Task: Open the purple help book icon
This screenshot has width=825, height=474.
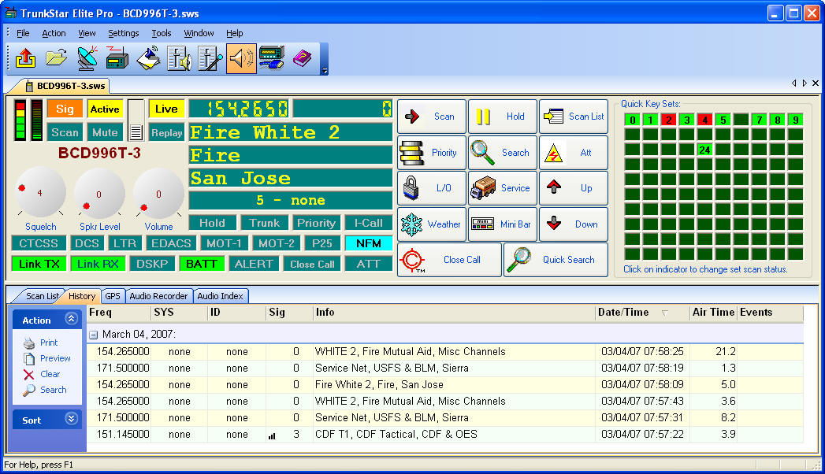Action: coord(302,58)
